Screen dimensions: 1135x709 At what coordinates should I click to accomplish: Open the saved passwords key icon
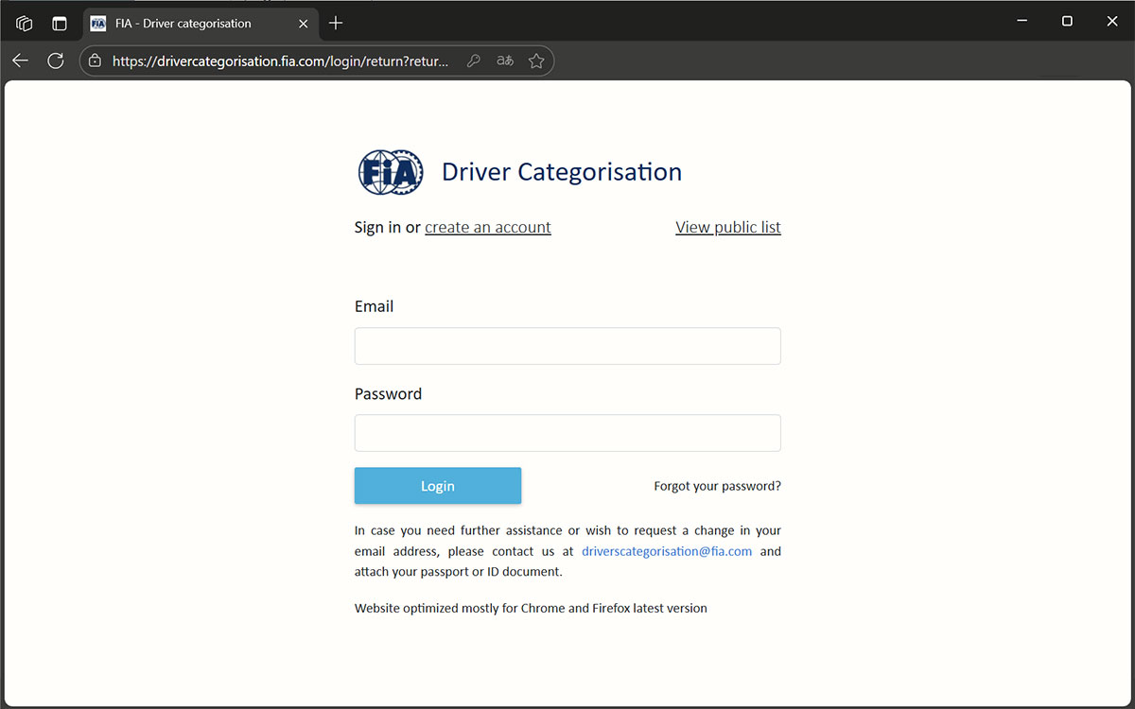pyautogui.click(x=474, y=61)
